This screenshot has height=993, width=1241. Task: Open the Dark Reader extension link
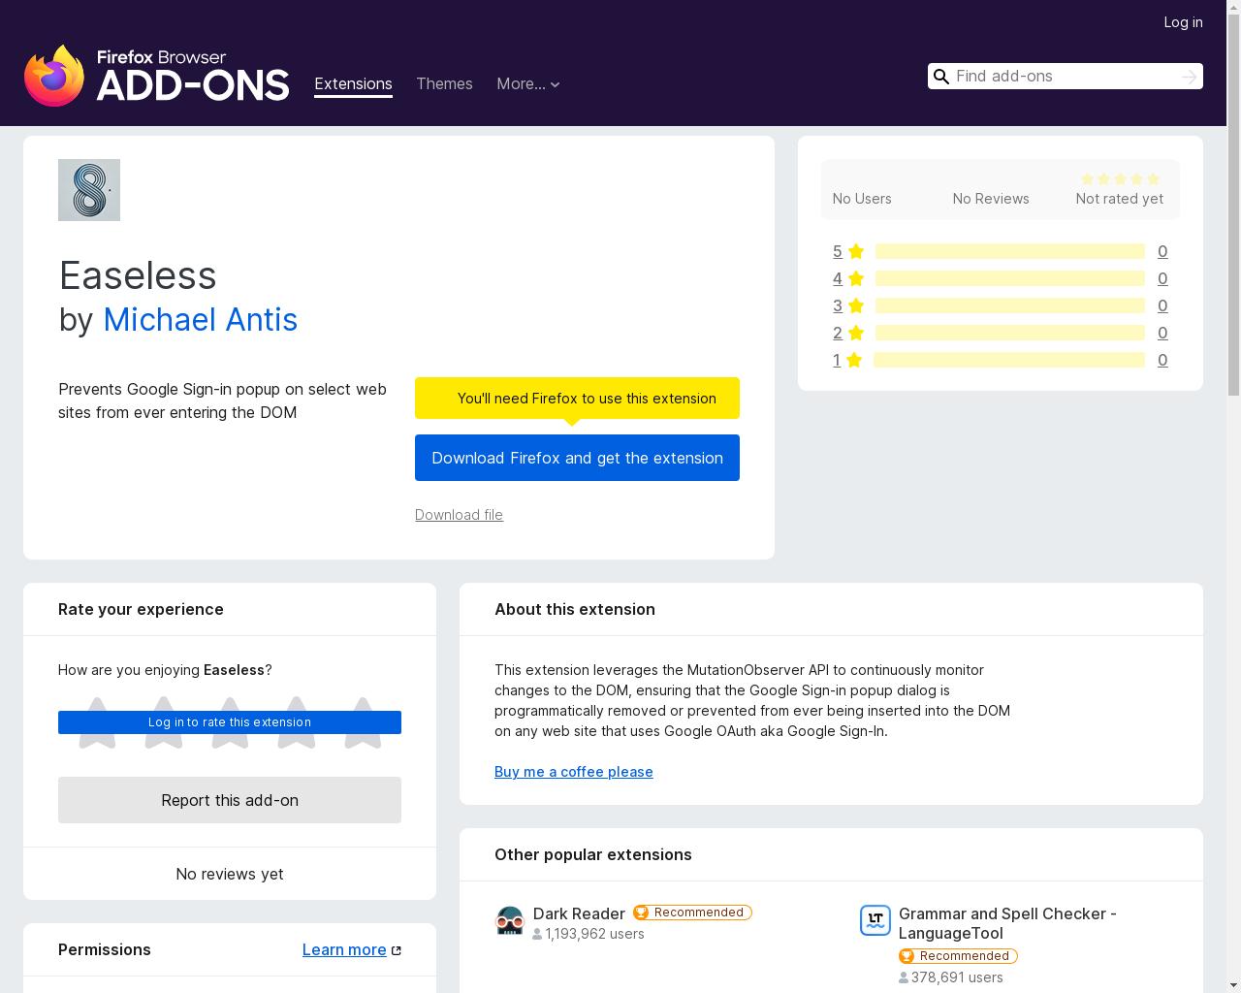coord(579,913)
